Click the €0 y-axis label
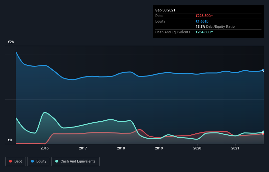Screen dimensions: 269x172 [x=10, y=140]
